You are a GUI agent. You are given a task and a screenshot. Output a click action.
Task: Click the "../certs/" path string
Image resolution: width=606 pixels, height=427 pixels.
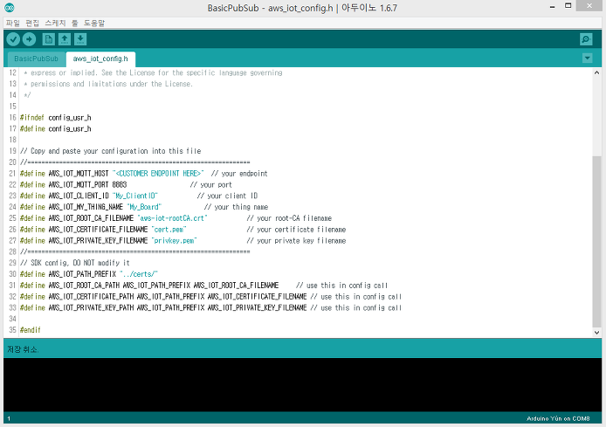point(139,274)
